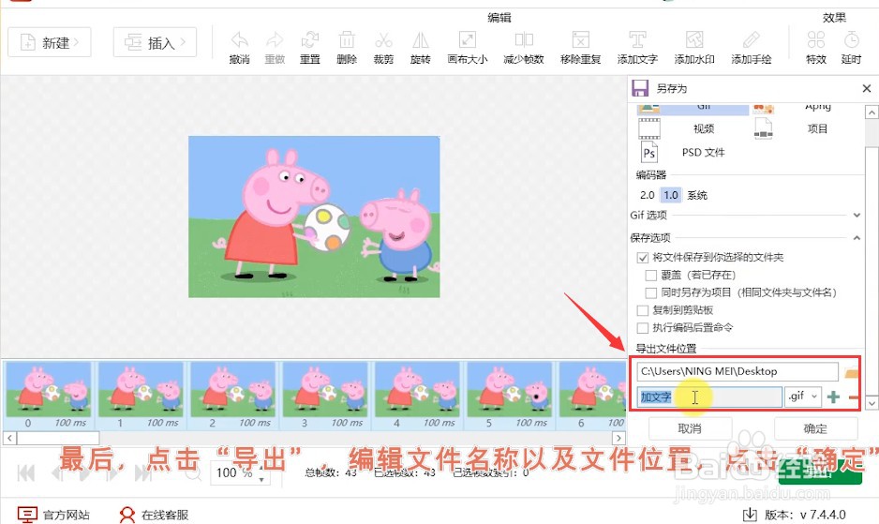Screen dimensions: 879x524
Task: Open the 旋转 (rotate/flip) tool
Action: [x=421, y=40]
